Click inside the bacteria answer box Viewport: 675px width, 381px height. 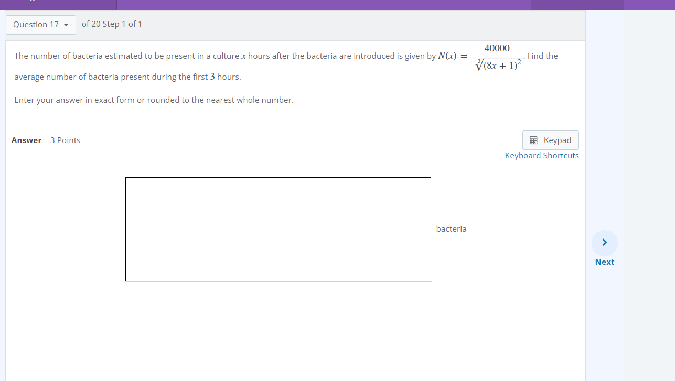278,229
